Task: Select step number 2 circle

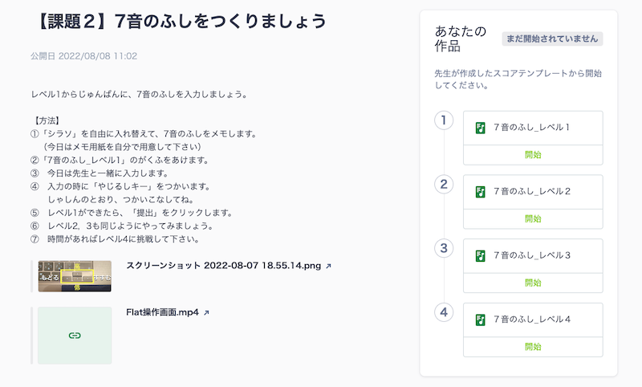Action: [444, 184]
